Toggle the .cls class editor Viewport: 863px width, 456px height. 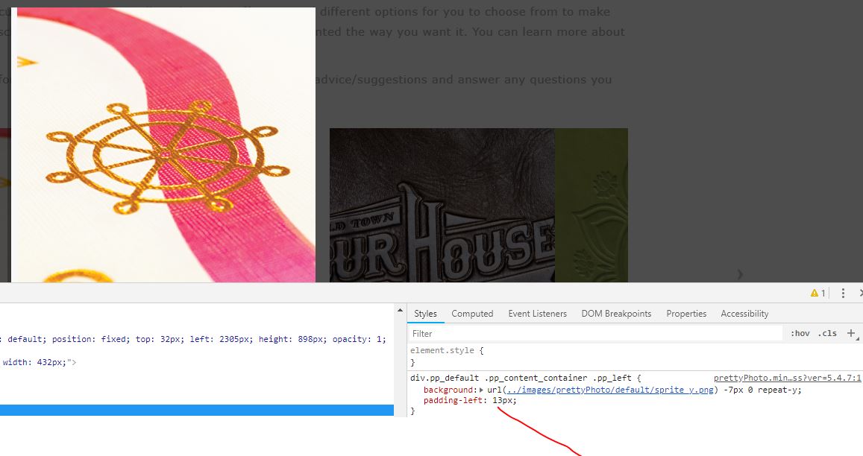pyautogui.click(x=827, y=333)
